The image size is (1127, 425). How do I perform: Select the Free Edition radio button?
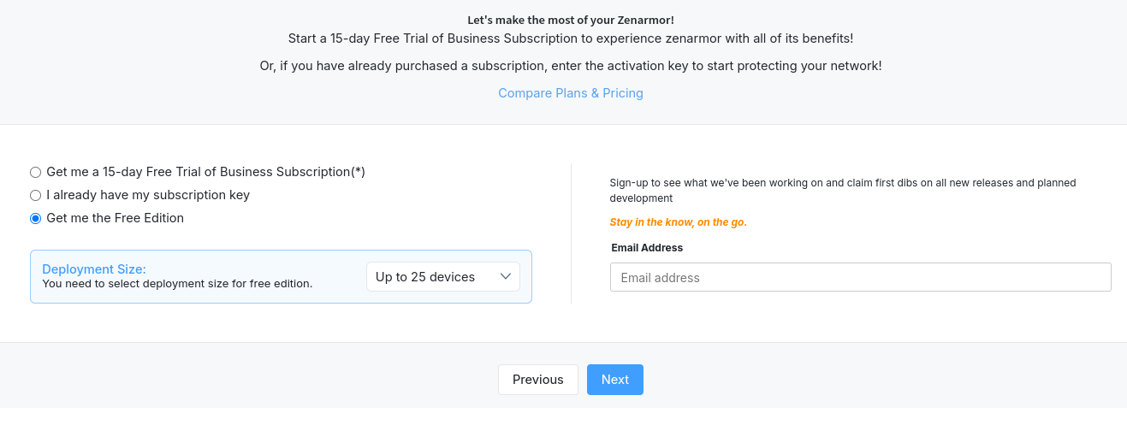pos(35,218)
